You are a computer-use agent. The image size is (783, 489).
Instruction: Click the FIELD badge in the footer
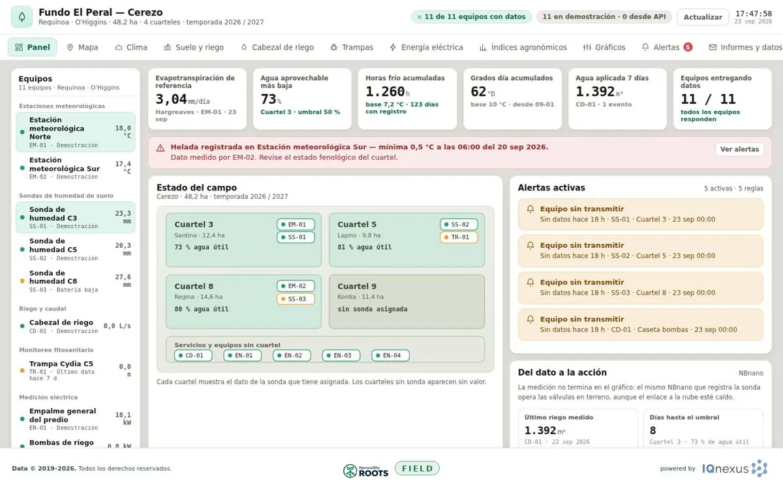[417, 468]
